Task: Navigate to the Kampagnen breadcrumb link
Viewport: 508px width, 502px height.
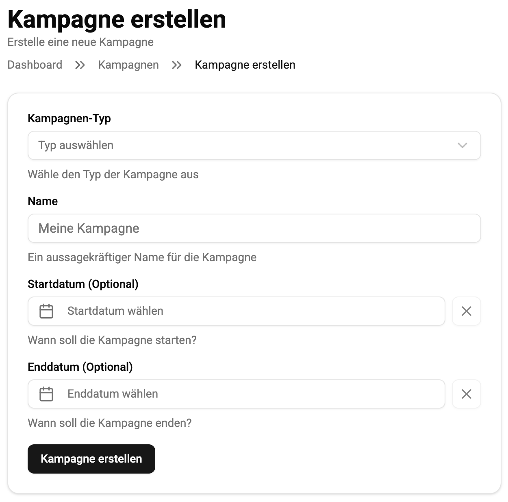Action: click(x=128, y=65)
